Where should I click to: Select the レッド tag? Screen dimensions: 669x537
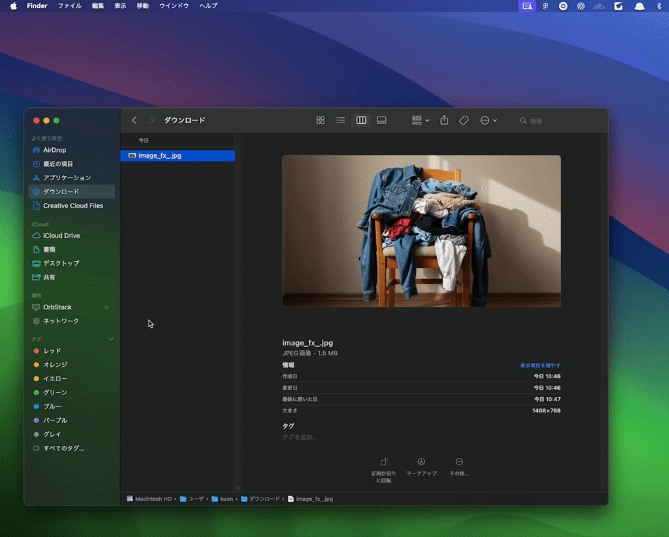pyautogui.click(x=72, y=351)
